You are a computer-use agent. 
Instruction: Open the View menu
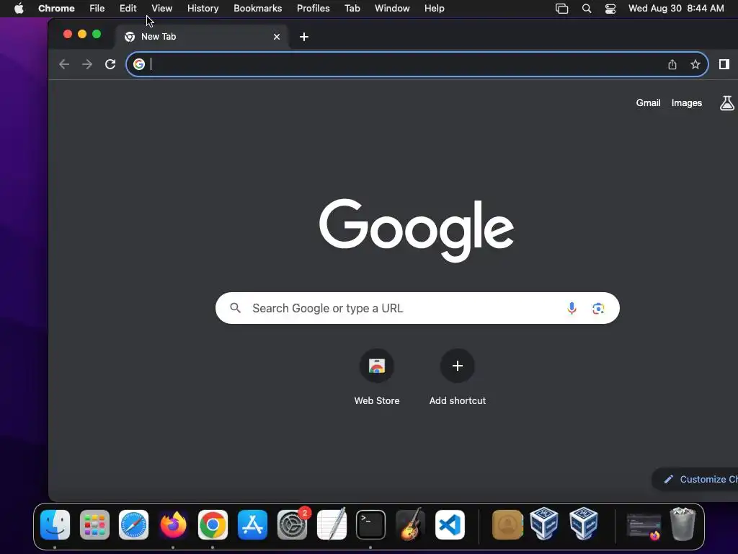[x=162, y=9]
